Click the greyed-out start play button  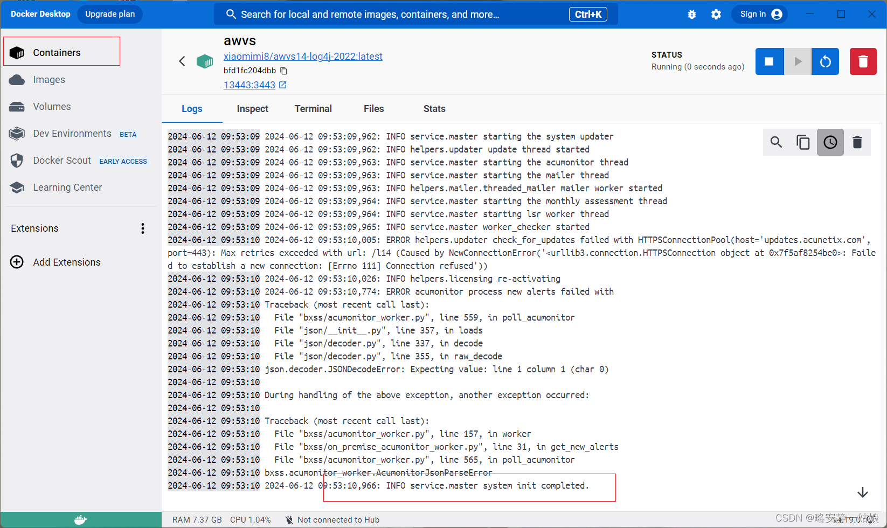[798, 61]
